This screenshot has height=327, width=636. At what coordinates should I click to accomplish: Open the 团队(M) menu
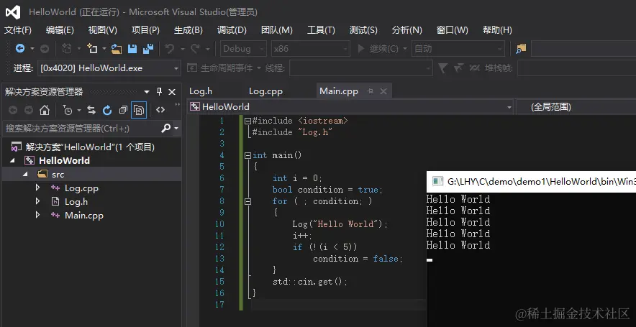[276, 30]
